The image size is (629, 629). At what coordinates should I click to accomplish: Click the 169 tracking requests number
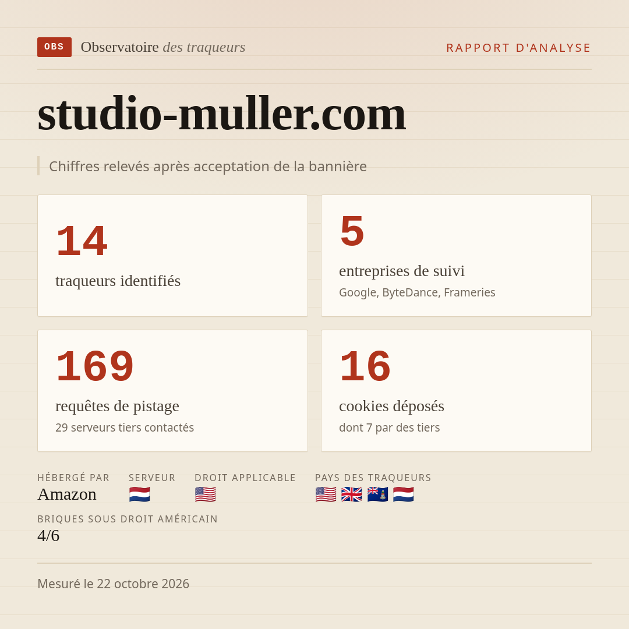coord(95,367)
